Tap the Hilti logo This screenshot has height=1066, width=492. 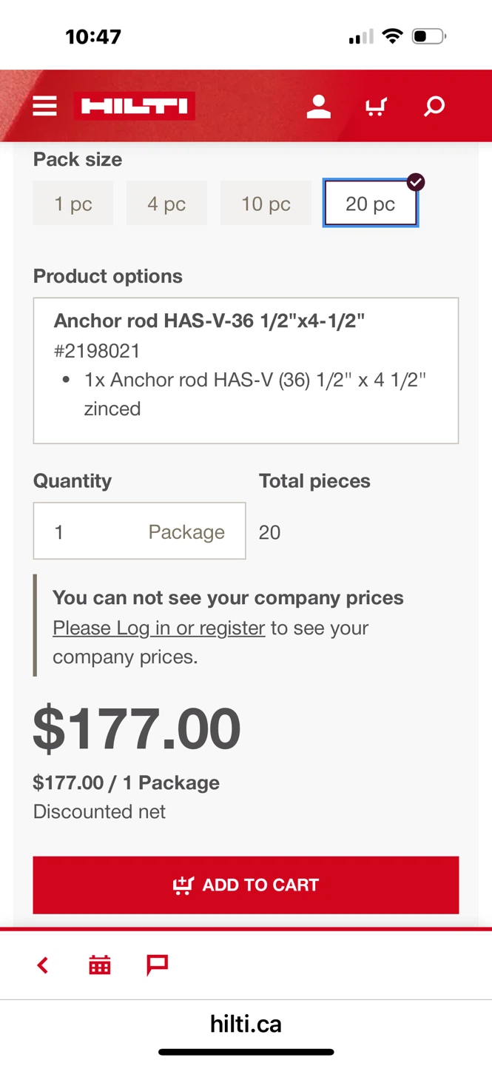pyautogui.click(x=134, y=107)
